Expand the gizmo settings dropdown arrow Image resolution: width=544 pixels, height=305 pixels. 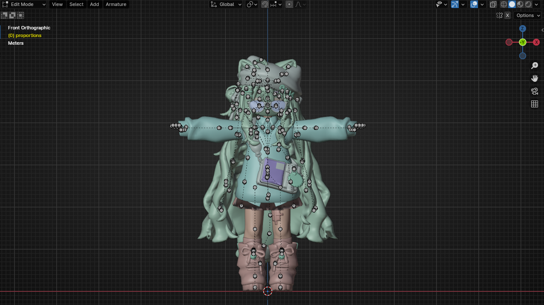463,4
